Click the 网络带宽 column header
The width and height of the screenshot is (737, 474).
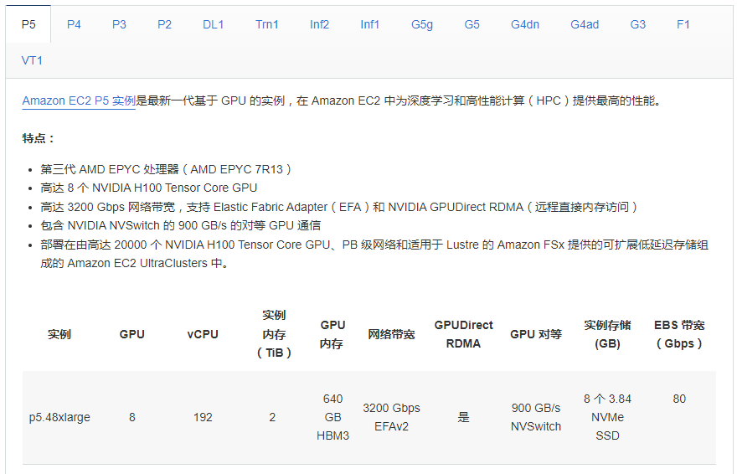pyautogui.click(x=391, y=334)
